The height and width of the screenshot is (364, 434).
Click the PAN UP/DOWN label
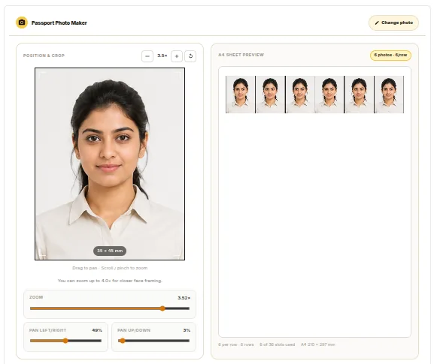(x=134, y=330)
